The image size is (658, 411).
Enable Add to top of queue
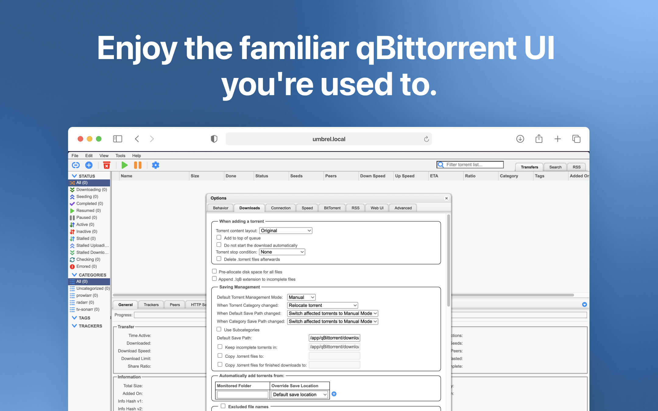(x=219, y=237)
